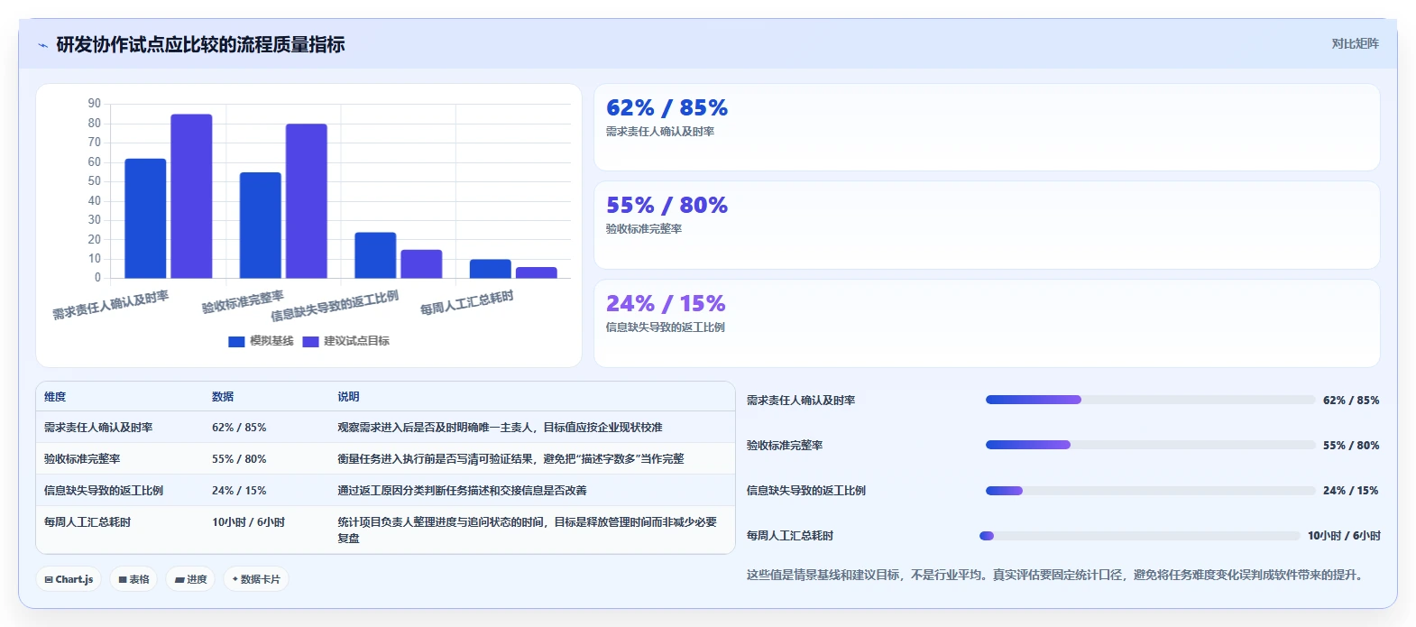This screenshot has width=1416, height=627.
Task: Toggle the 模拟基线 legend entry
Action: click(261, 341)
